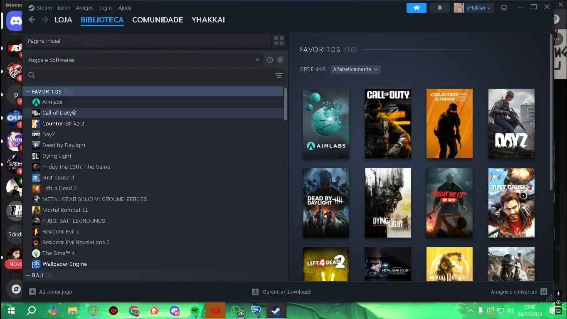Go forward with the right arrow
The image size is (567, 319).
pos(45,20)
